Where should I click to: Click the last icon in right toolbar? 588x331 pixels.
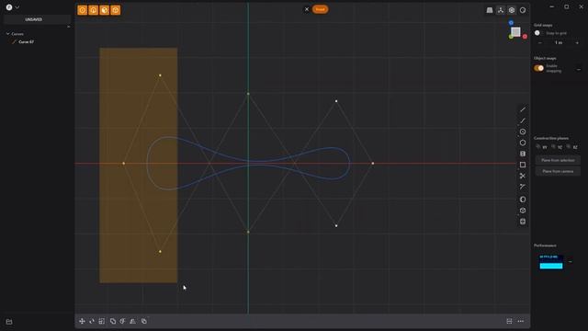point(523,222)
